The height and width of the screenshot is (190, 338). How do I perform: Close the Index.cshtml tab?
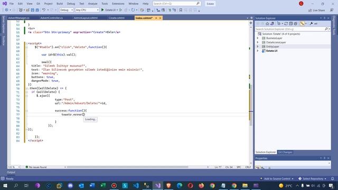tap(160, 18)
